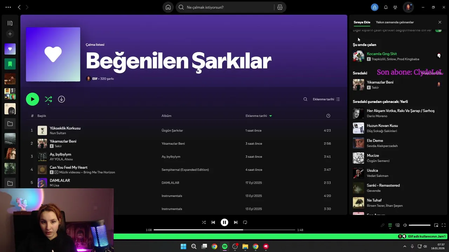Screen dimensions: 449x252
Task: Click the search-in-playlist magnifier icon
Action: point(305,99)
